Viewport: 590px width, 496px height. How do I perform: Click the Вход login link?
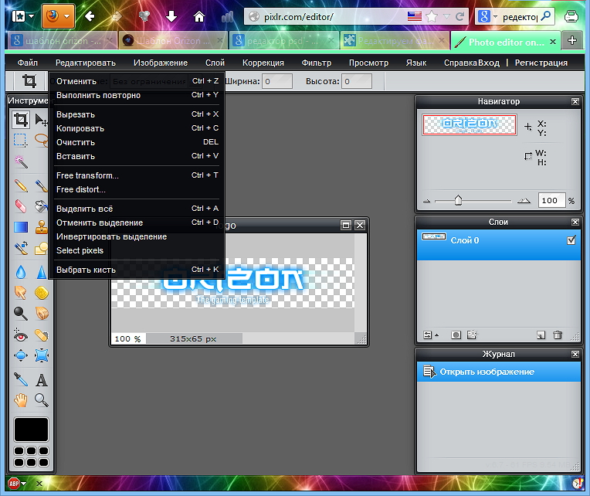489,63
